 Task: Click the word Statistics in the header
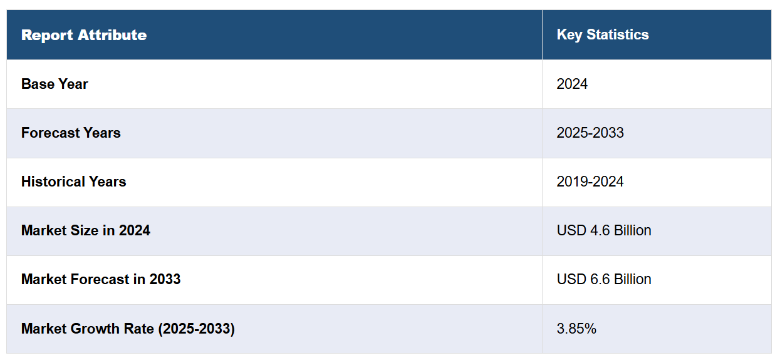618,35
